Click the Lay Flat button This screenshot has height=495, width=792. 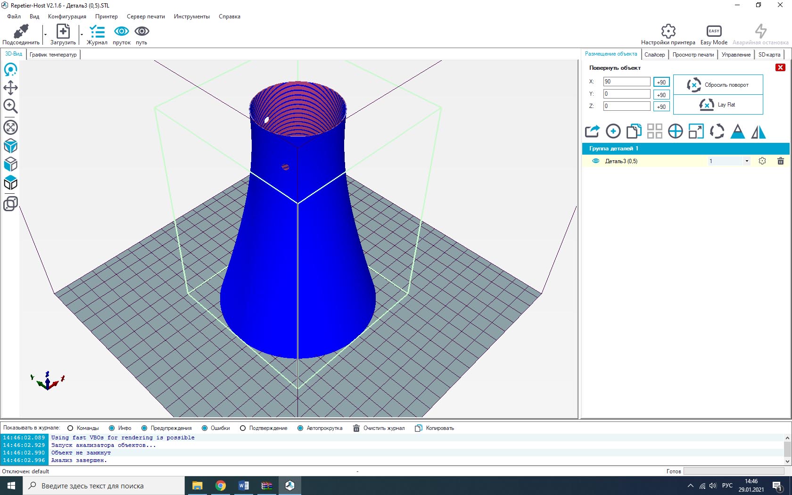click(718, 105)
